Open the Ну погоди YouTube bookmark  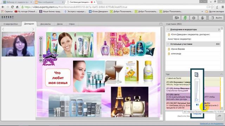pyautogui.click(x=26, y=12)
